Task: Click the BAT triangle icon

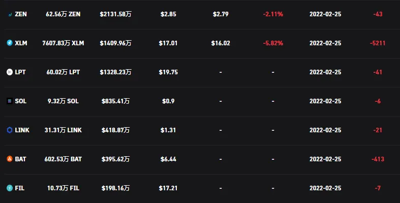Action: [x=10, y=159]
